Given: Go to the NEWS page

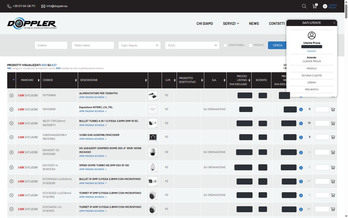Looking at the screenshot, I should [254, 24].
